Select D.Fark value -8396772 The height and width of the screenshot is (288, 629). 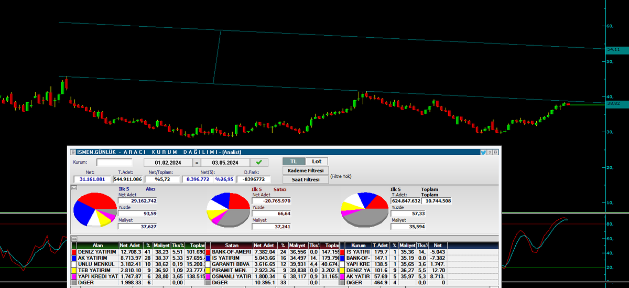tap(253, 179)
